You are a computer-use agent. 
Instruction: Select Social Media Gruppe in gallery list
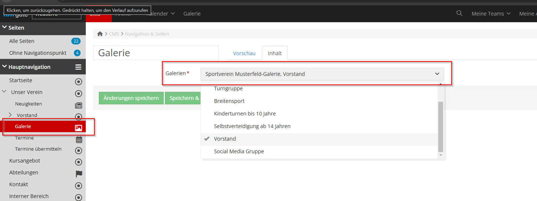pyautogui.click(x=239, y=151)
